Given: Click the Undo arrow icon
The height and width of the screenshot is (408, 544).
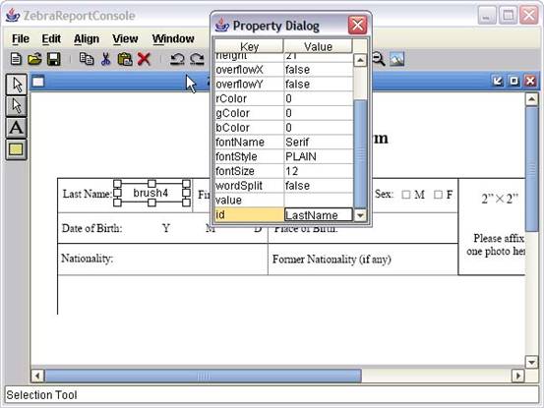Looking at the screenshot, I should (177, 59).
